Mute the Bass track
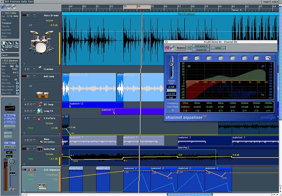 click(28, 140)
